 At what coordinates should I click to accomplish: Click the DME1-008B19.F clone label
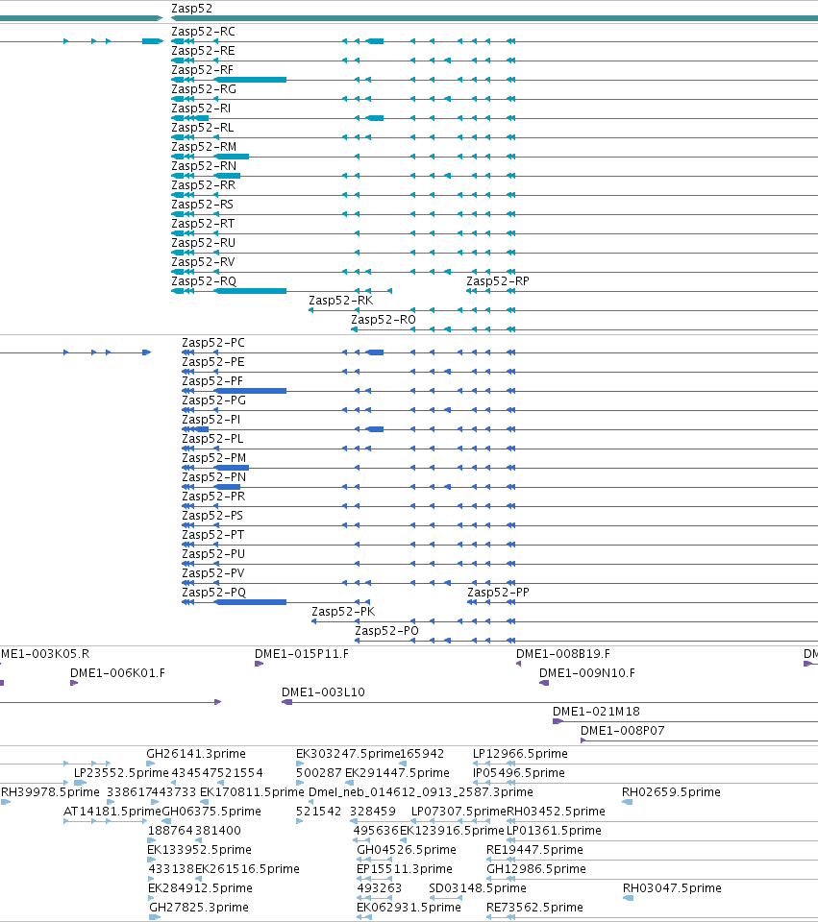pos(563,654)
